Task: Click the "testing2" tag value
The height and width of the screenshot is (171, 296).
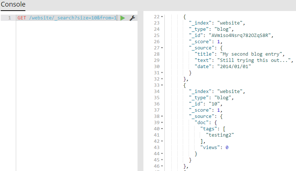Action: click(x=220, y=135)
